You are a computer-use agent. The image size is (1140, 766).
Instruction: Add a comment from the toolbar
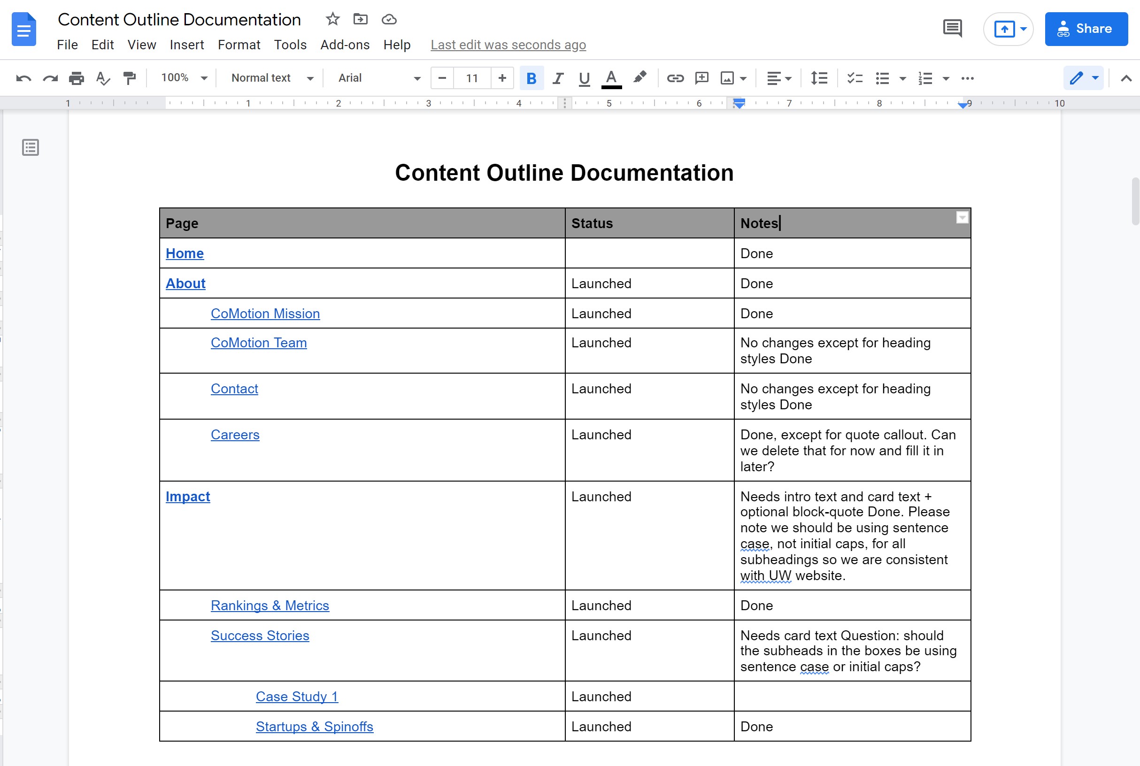tap(701, 78)
